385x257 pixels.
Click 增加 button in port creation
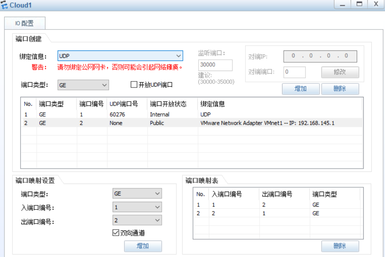[x=301, y=89]
